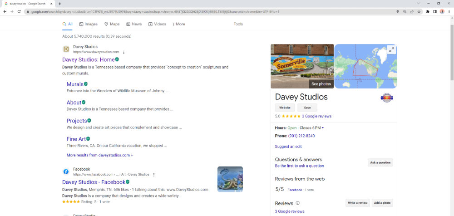
Task: Click Suggest an edit link
Action: point(288,147)
